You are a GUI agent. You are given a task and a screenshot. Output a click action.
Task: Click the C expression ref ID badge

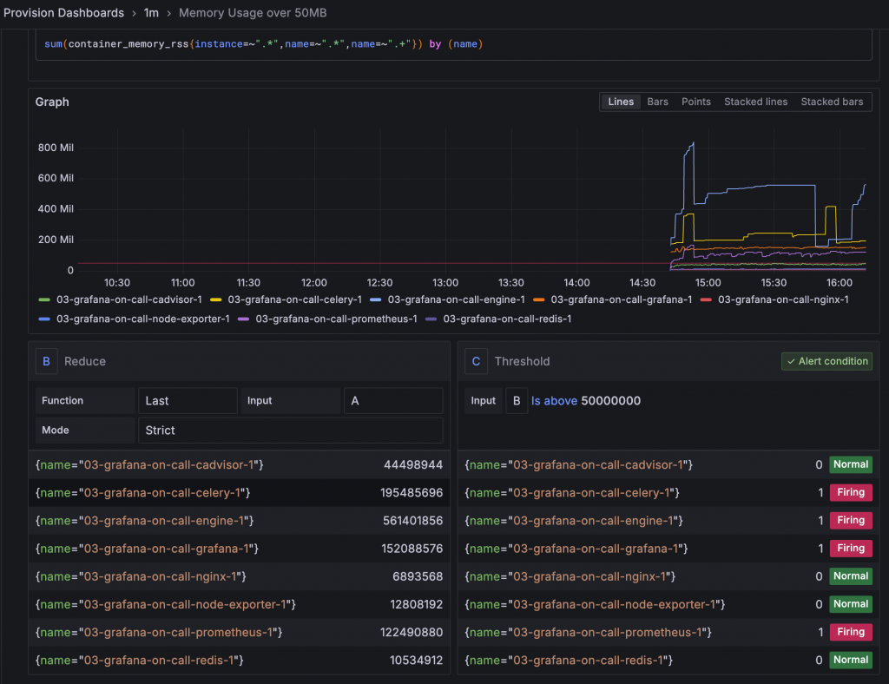click(477, 362)
